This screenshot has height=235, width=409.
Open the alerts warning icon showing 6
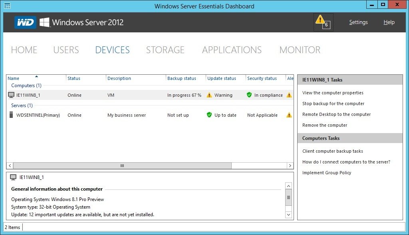pyautogui.click(x=323, y=22)
